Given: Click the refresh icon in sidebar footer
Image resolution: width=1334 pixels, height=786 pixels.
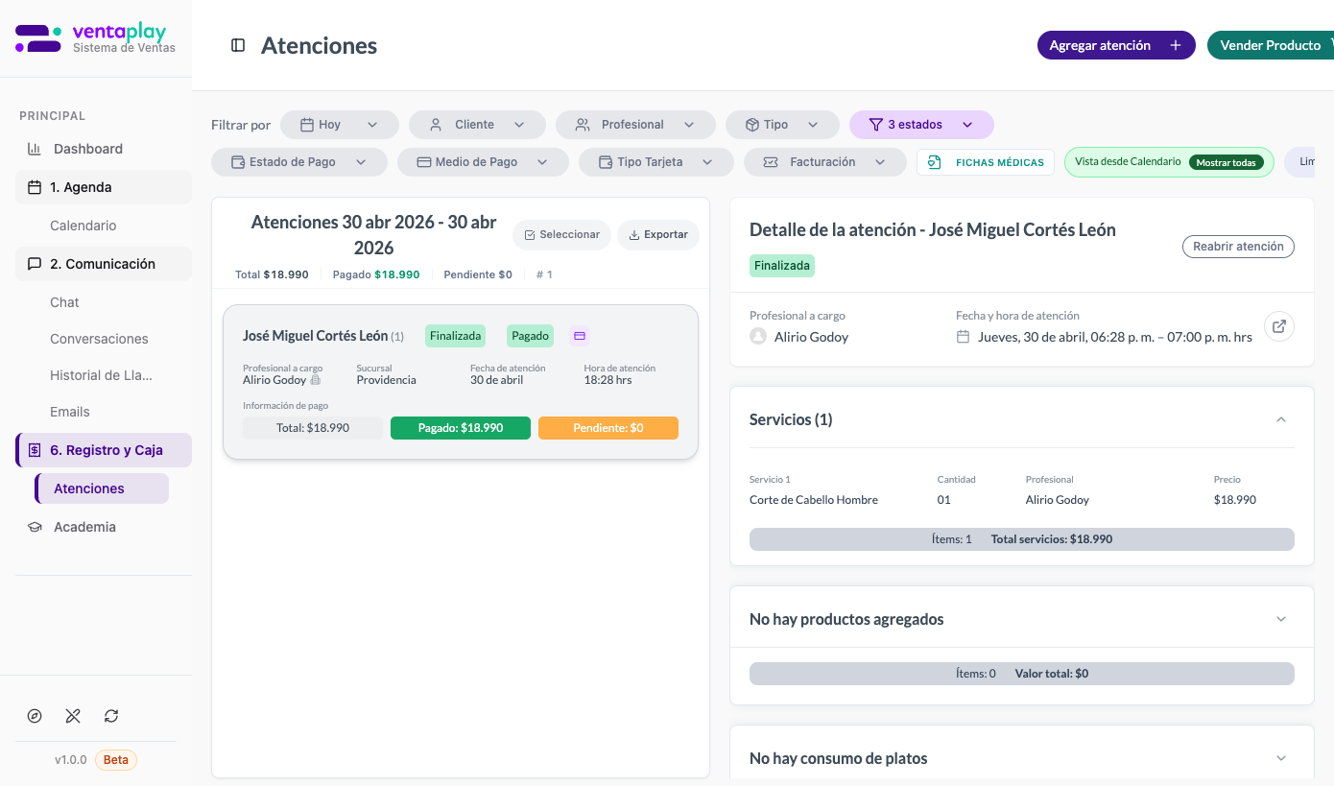Looking at the screenshot, I should click(111, 716).
